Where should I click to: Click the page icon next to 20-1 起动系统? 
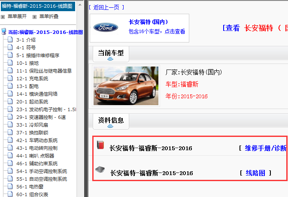10,101
